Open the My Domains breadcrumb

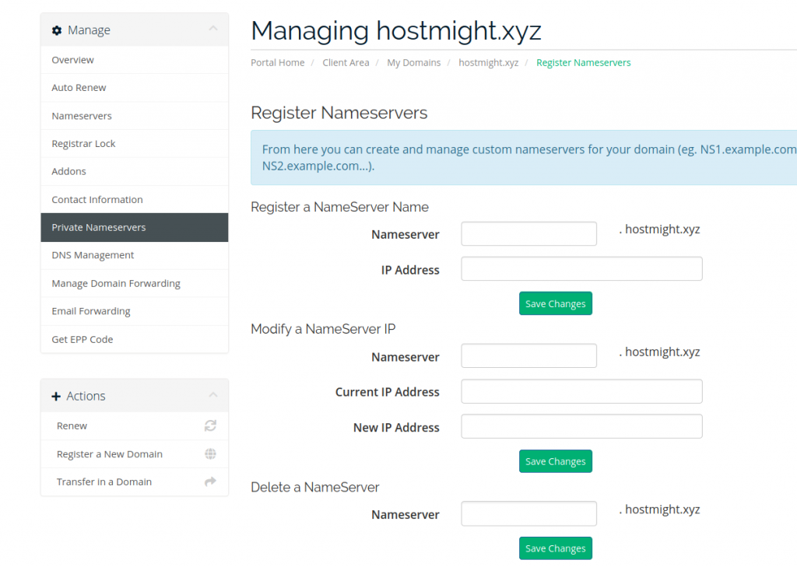point(414,62)
